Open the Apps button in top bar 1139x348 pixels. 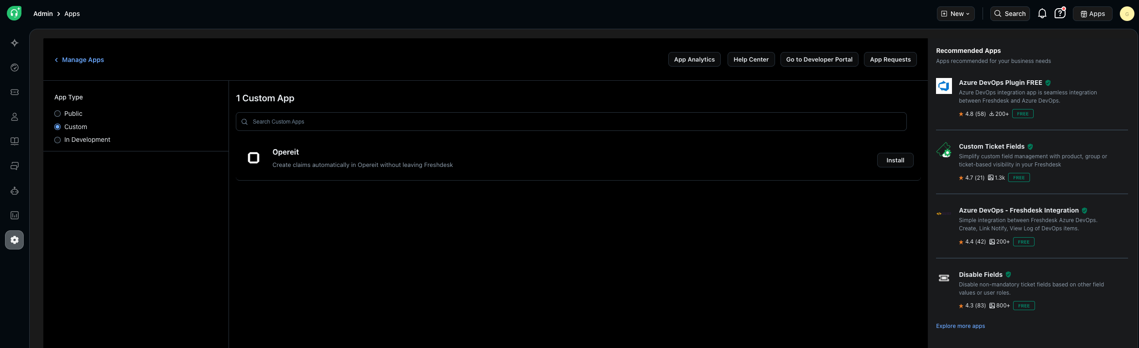(x=1092, y=14)
